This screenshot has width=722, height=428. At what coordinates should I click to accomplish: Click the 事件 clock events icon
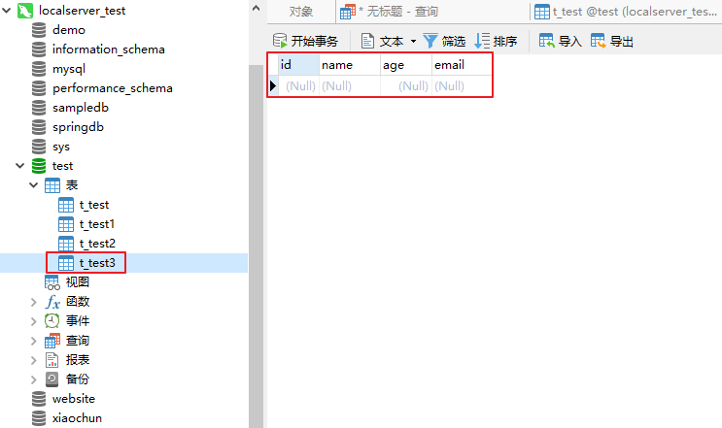pos(52,321)
